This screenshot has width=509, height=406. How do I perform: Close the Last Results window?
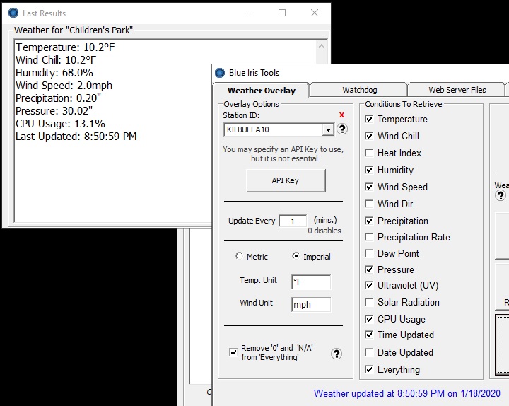pos(314,13)
